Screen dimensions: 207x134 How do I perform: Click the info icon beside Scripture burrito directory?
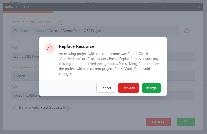point(60,23)
